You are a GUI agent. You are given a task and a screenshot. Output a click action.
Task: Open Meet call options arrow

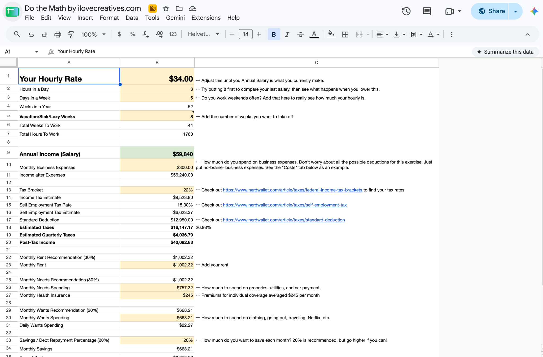[x=460, y=11]
